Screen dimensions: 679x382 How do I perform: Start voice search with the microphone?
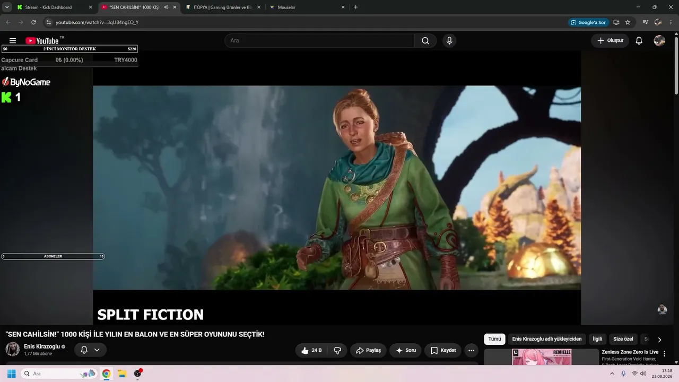(449, 41)
